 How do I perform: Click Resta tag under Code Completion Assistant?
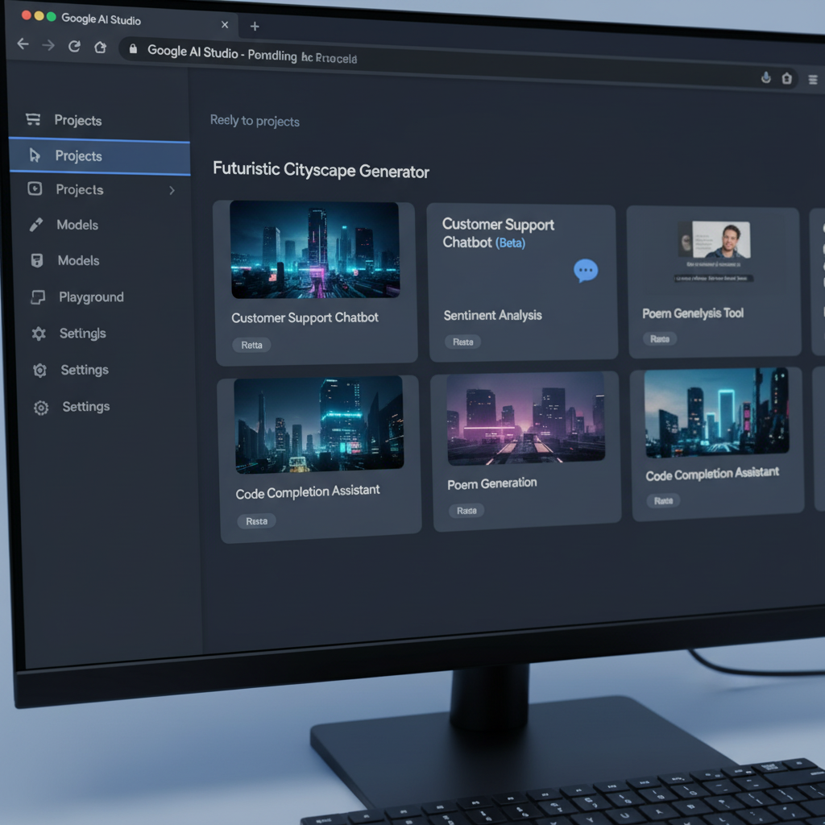[x=256, y=521]
